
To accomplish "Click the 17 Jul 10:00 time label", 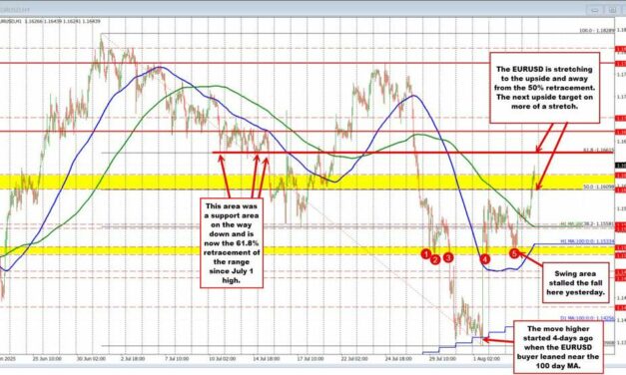I will coord(310,359).
